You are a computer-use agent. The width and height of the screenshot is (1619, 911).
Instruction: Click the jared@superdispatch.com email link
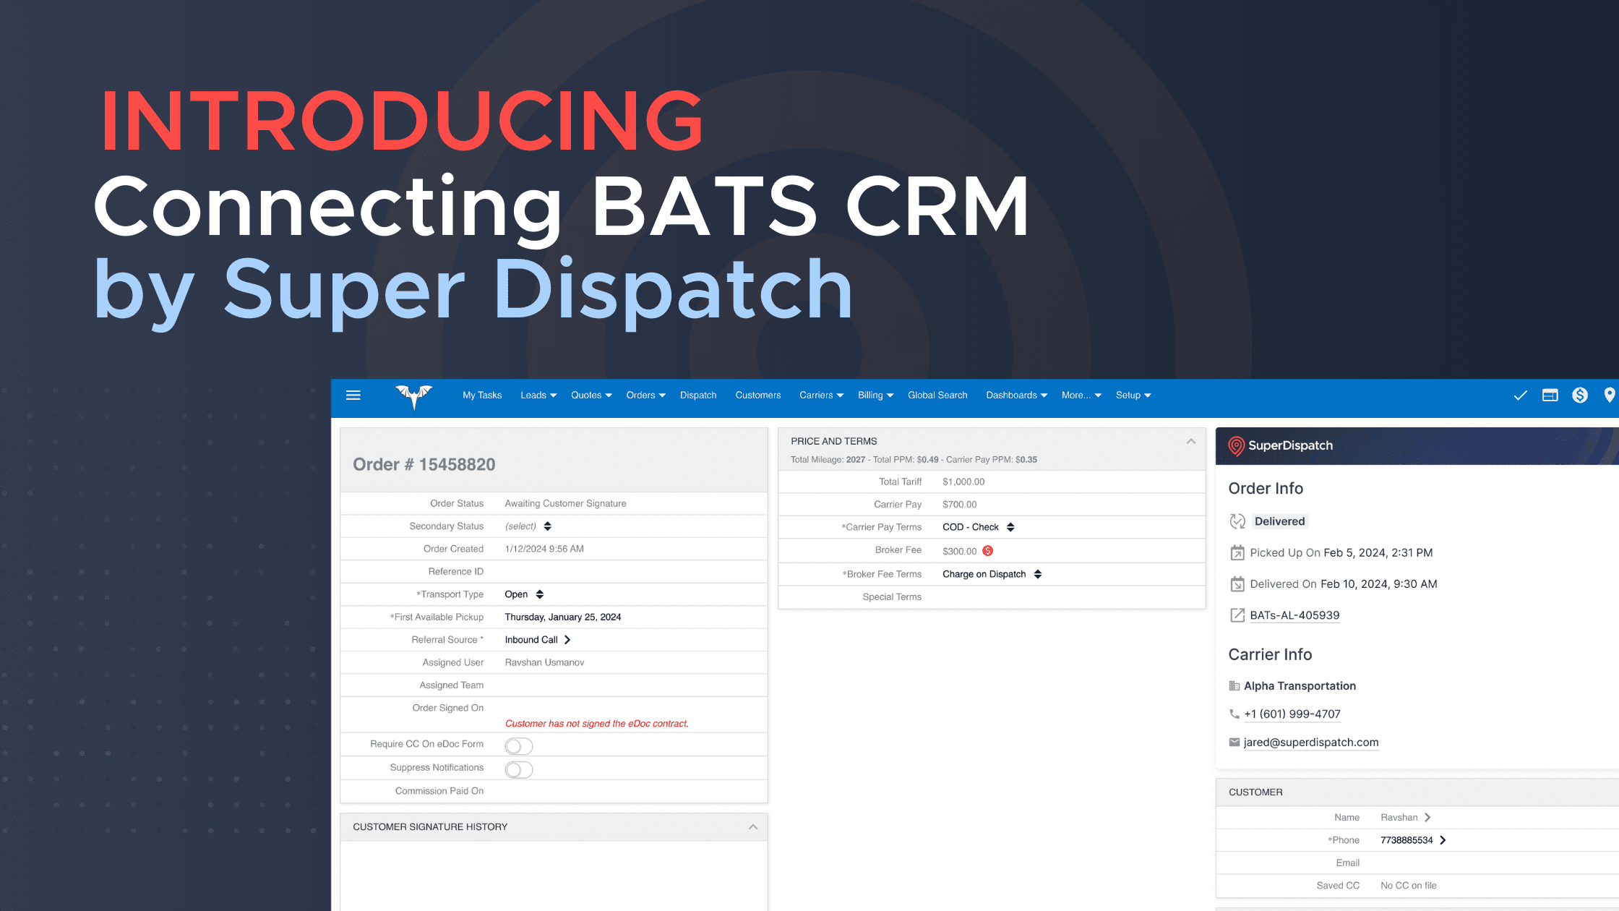(1310, 743)
